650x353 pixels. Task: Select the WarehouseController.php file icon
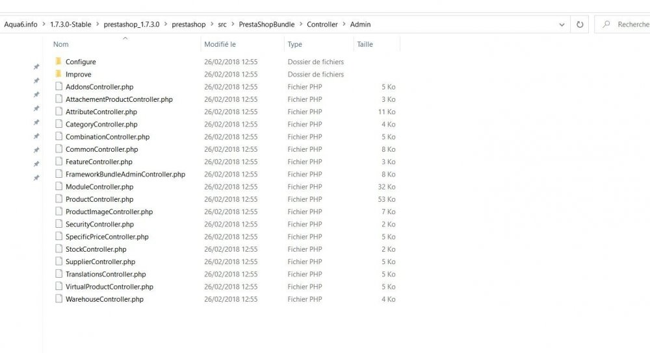coord(59,298)
